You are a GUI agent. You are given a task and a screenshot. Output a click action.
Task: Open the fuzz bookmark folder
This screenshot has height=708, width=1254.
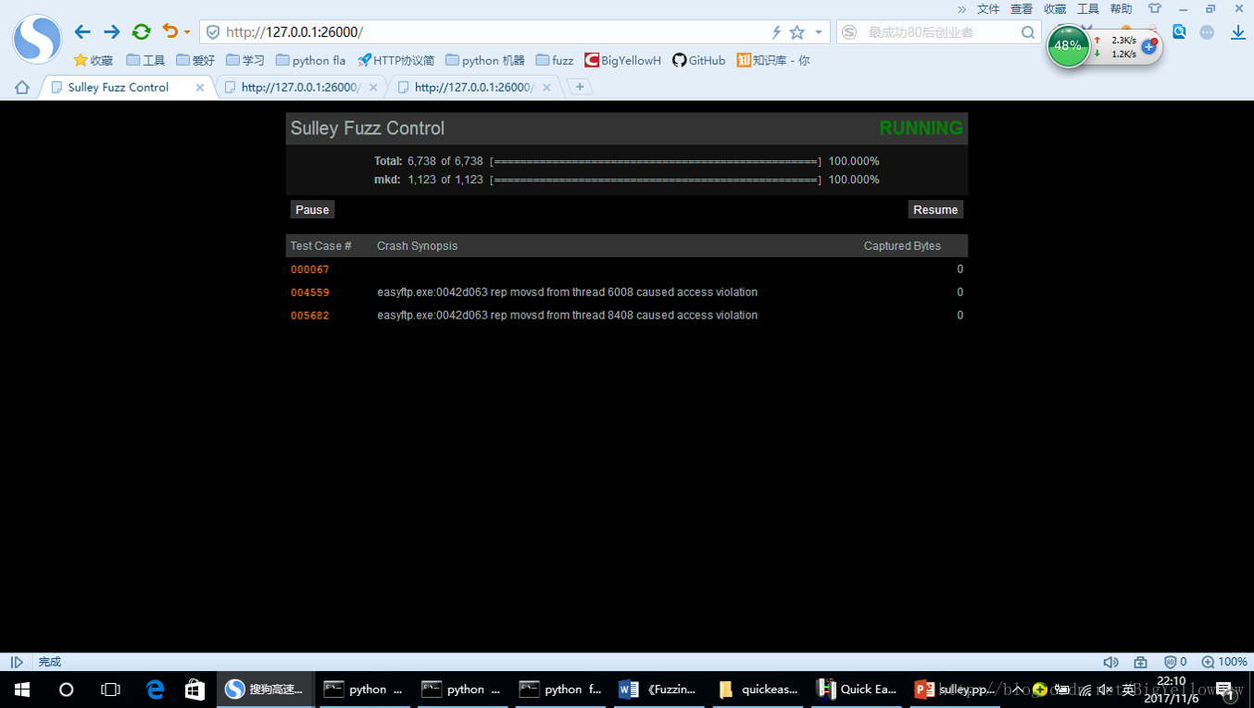tap(555, 60)
